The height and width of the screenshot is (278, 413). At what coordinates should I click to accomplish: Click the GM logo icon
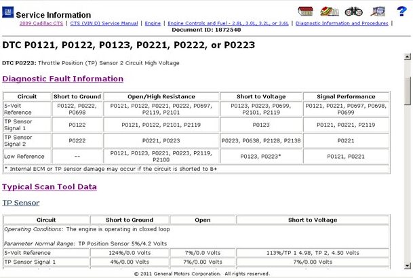point(7,12)
